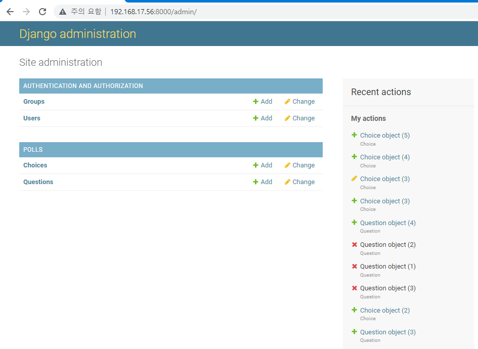Click the pencil icon beside Choice object (3)
The image size is (478, 349).
[x=354, y=179]
